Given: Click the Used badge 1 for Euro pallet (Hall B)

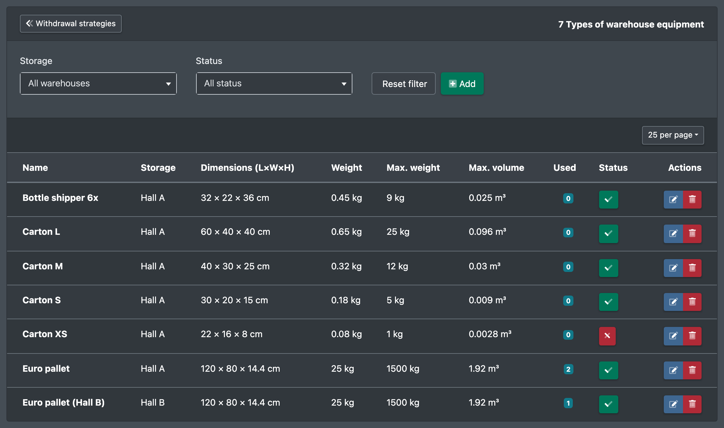Looking at the screenshot, I should (x=568, y=403).
